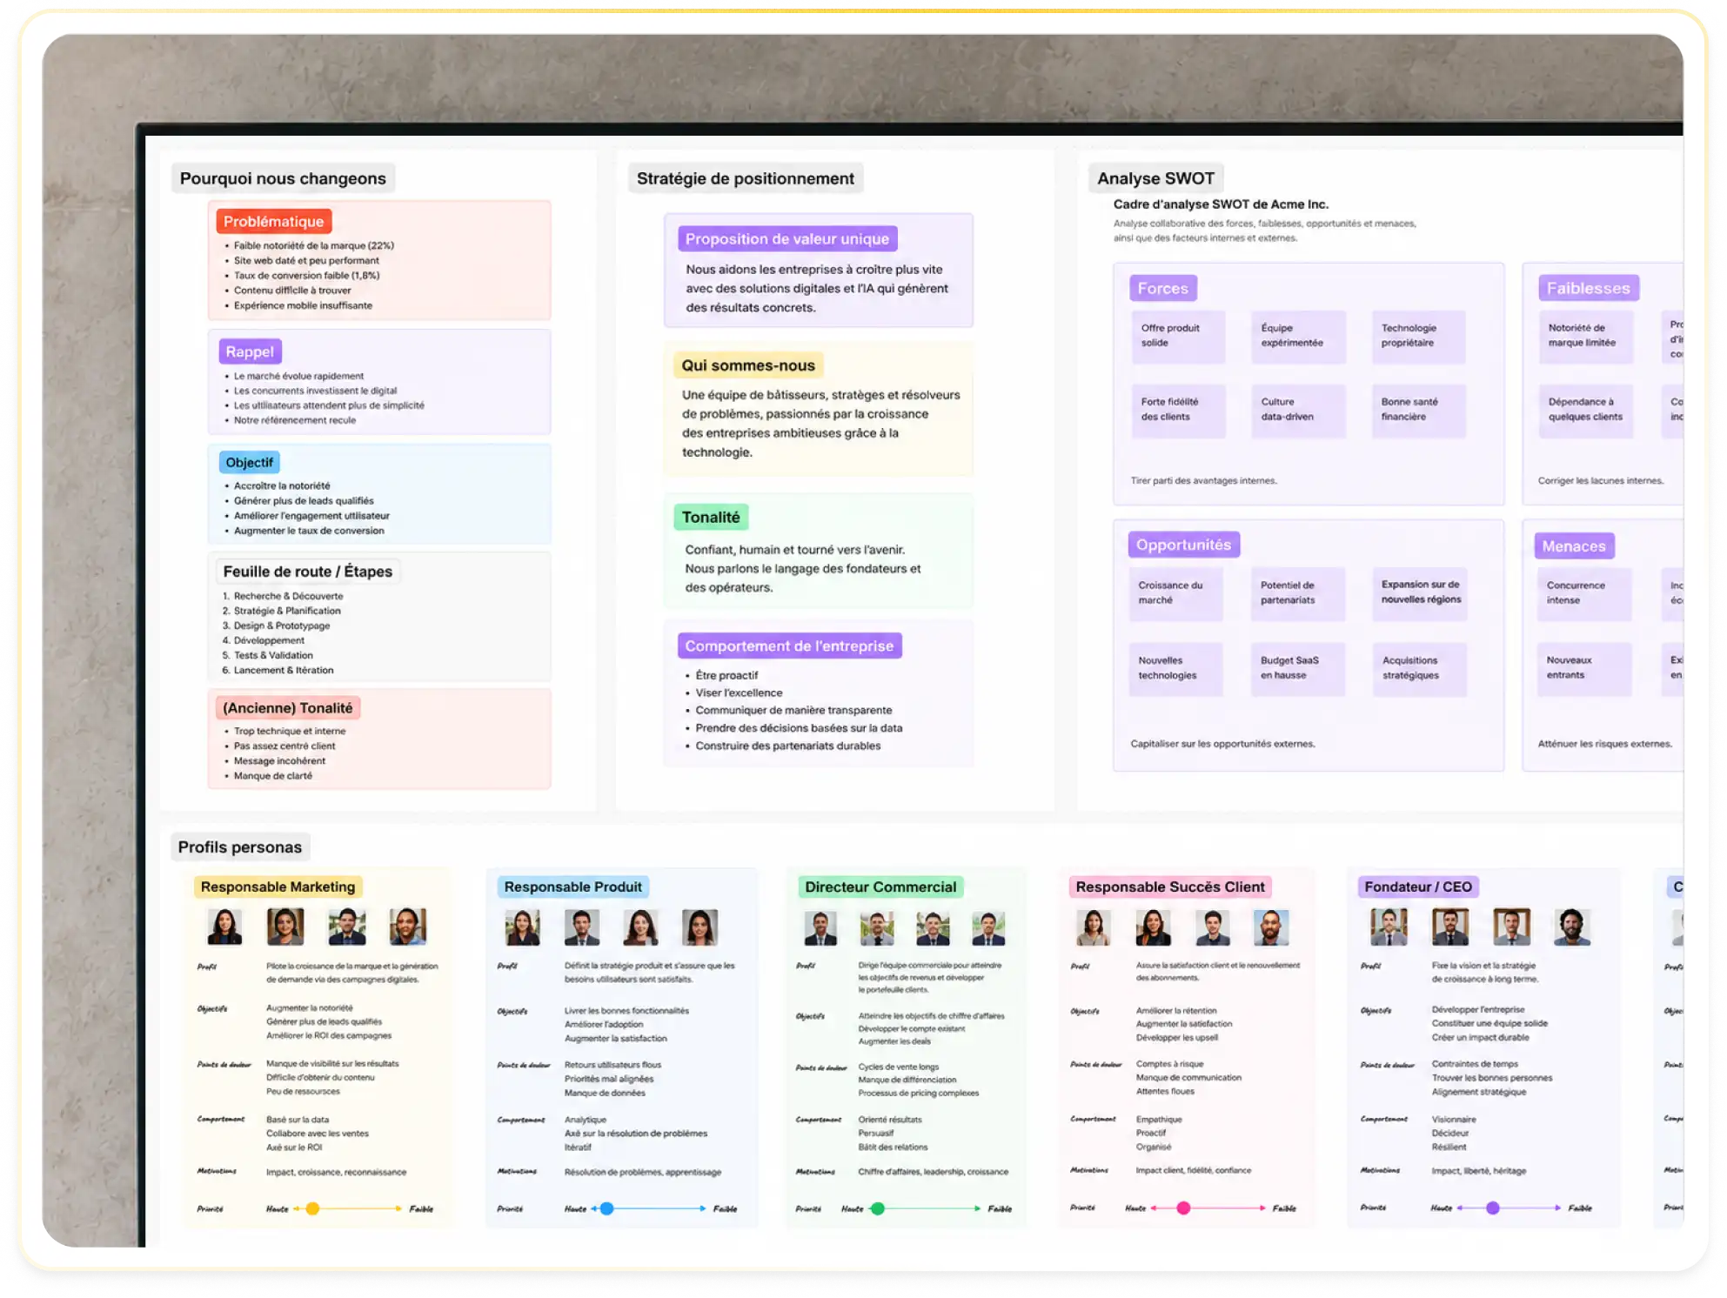Click the "Culture data-driven" sticky note

pyautogui.click(x=1298, y=411)
